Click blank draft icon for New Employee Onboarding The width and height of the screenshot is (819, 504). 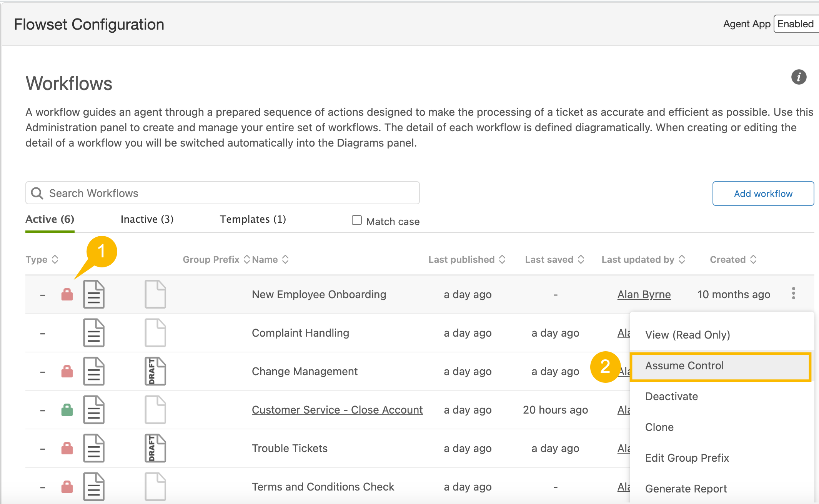coord(155,294)
